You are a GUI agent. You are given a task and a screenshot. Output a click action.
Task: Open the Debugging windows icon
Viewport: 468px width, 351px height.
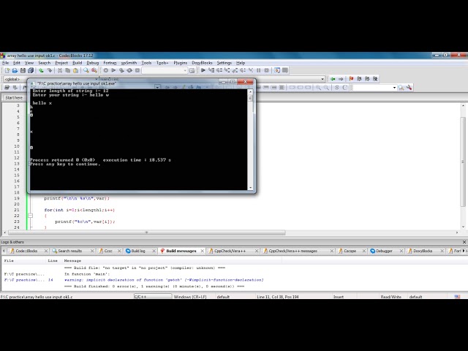(277, 70)
